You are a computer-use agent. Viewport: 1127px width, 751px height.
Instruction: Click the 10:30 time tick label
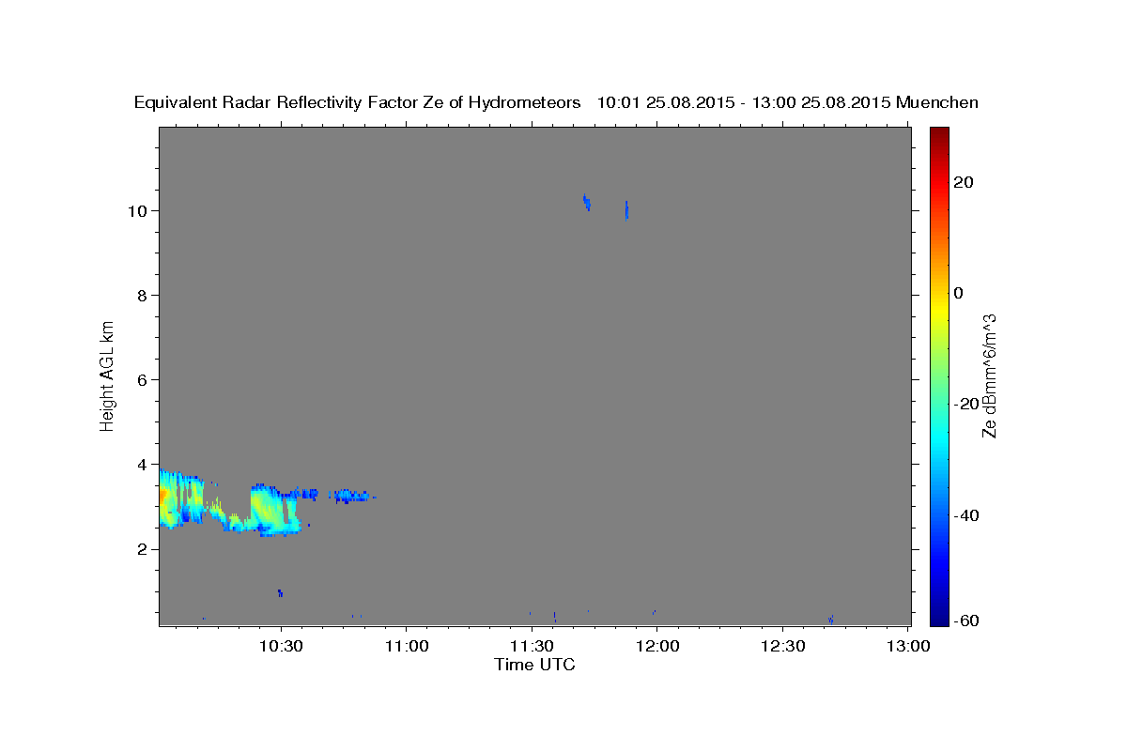pyautogui.click(x=280, y=646)
